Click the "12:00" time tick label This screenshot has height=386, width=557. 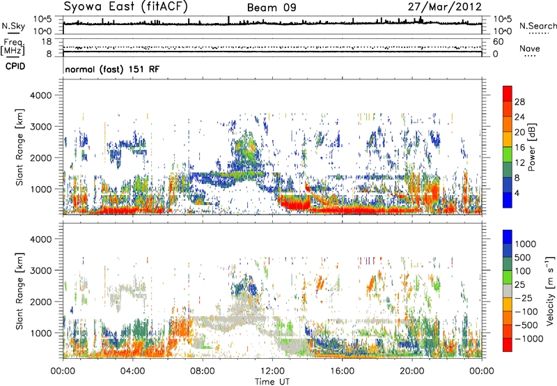272,371
